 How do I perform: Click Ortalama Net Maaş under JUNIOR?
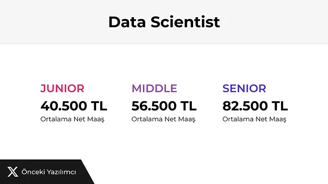72,119
